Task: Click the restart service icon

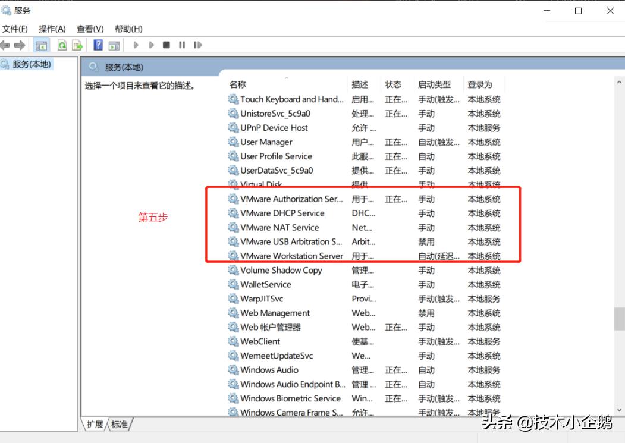Action: [197, 45]
